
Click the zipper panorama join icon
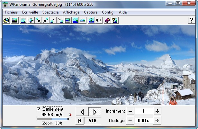coord(91,20)
